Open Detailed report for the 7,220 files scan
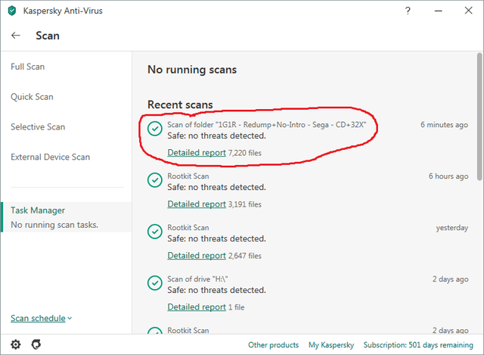The height and width of the screenshot is (355, 484). (196, 153)
